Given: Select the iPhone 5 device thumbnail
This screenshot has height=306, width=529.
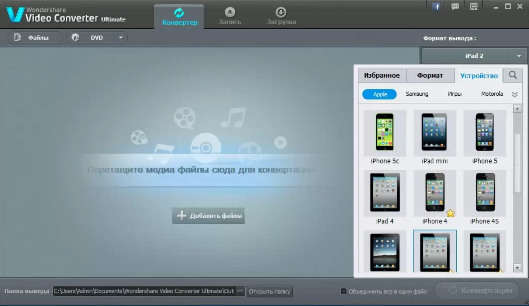Looking at the screenshot, I should click(485, 133).
